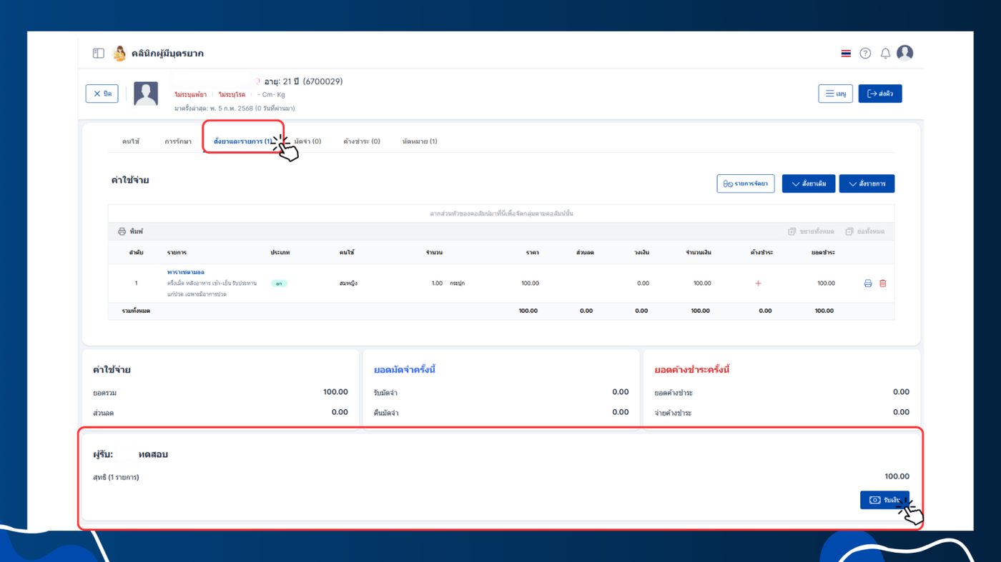This screenshot has height=562, width=1001.
Task: Click the quantity 1.00 cell
Action: click(x=437, y=283)
